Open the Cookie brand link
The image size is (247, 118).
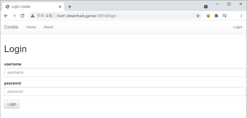pos(11,27)
